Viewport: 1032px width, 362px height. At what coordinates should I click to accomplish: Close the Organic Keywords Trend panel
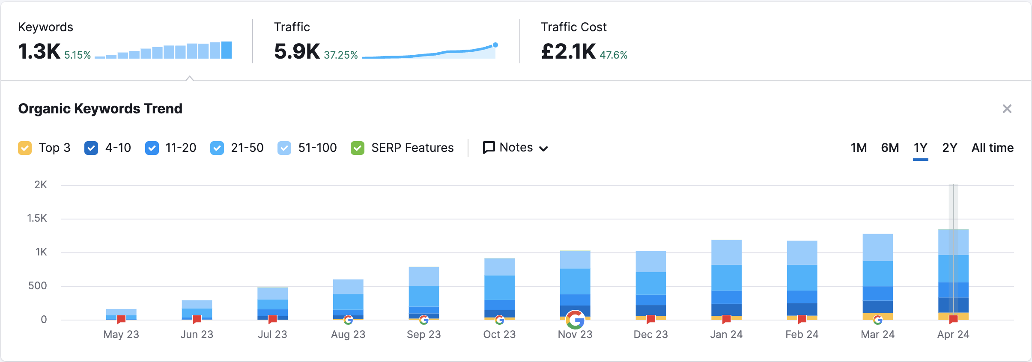pyautogui.click(x=1007, y=109)
